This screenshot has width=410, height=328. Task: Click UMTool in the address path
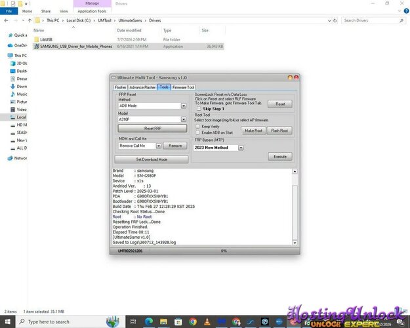coord(104,20)
